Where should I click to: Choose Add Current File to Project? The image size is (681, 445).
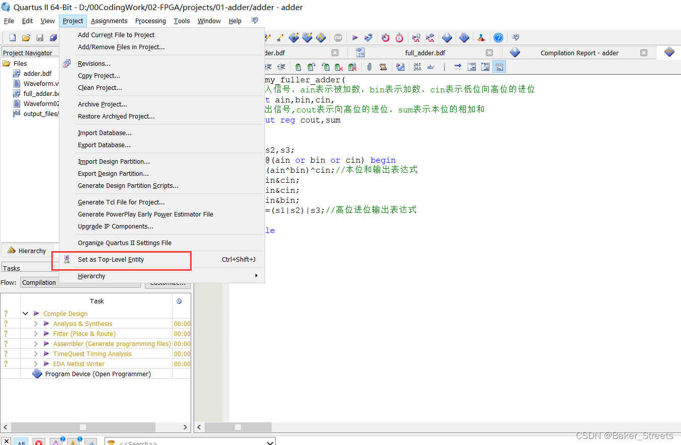pyautogui.click(x=162, y=35)
